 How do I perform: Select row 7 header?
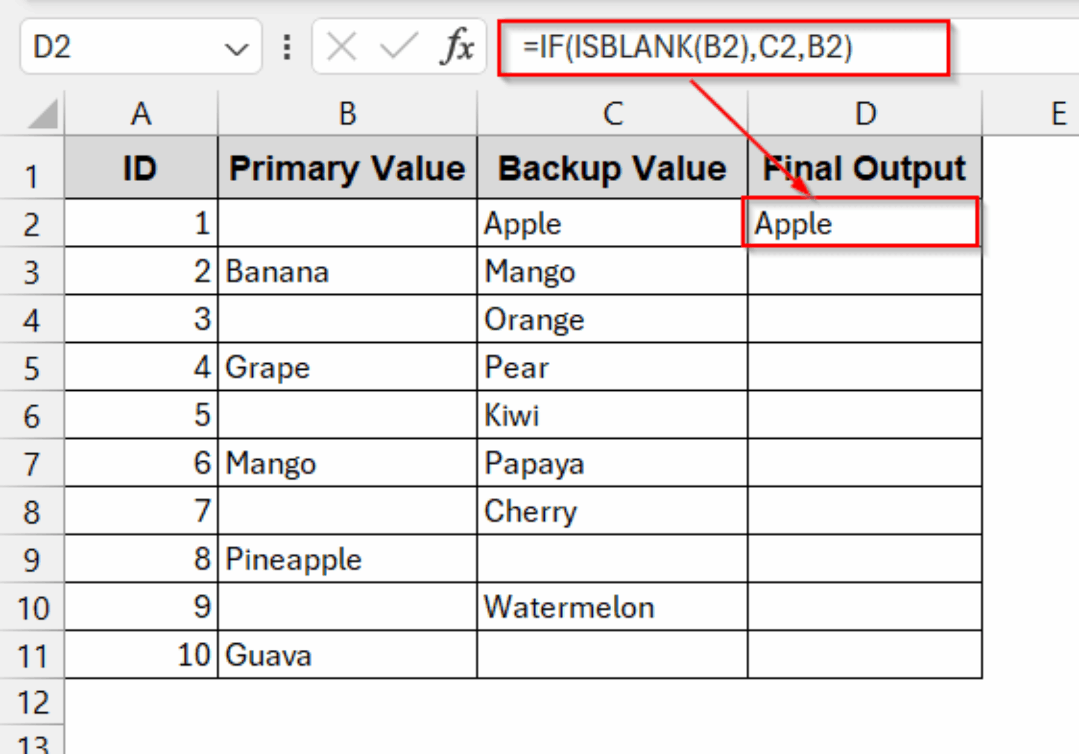point(33,463)
